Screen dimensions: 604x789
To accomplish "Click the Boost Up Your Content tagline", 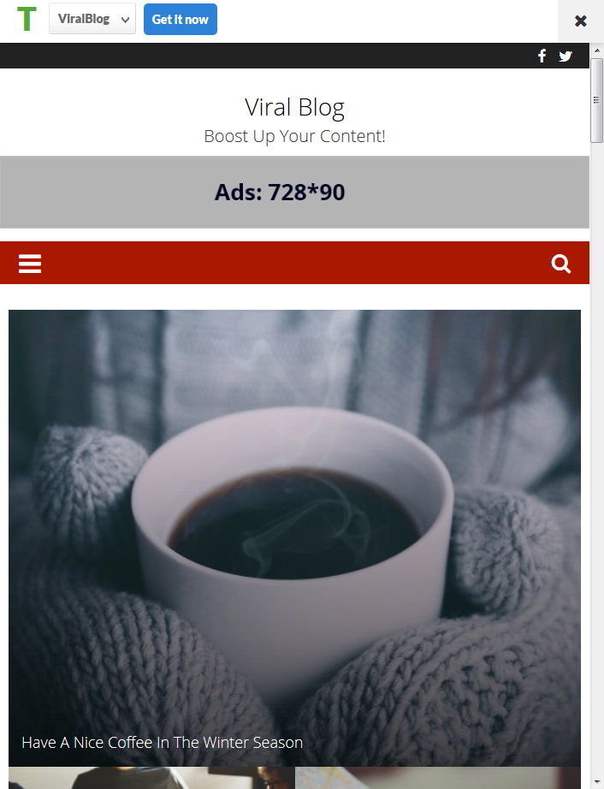I will (x=294, y=136).
